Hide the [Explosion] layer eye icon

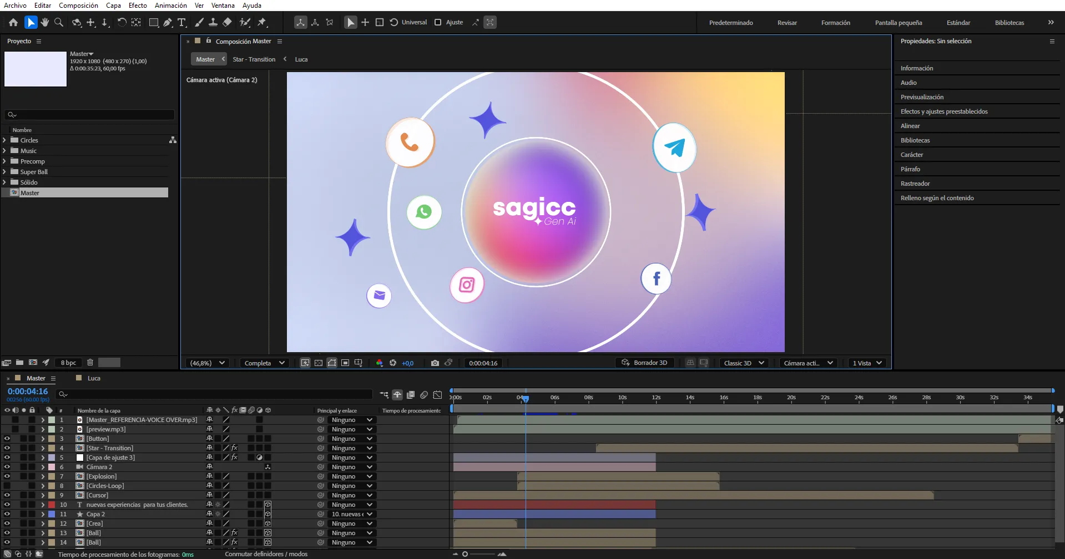(x=7, y=476)
